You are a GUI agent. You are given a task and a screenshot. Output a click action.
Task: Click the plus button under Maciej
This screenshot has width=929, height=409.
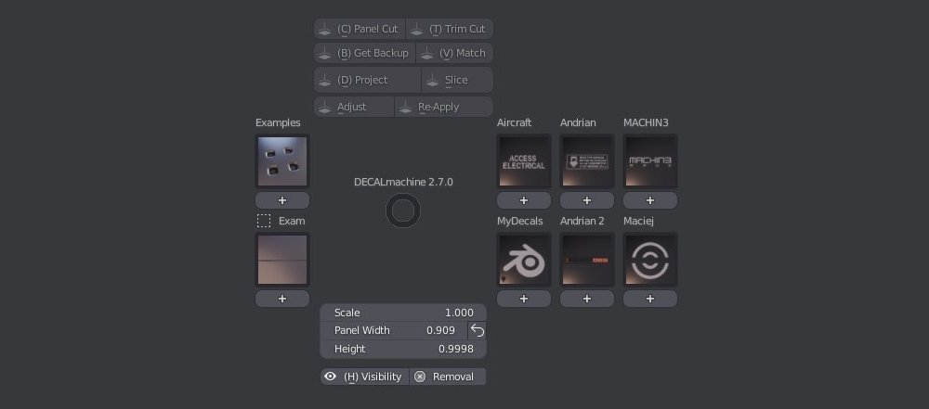(650, 299)
